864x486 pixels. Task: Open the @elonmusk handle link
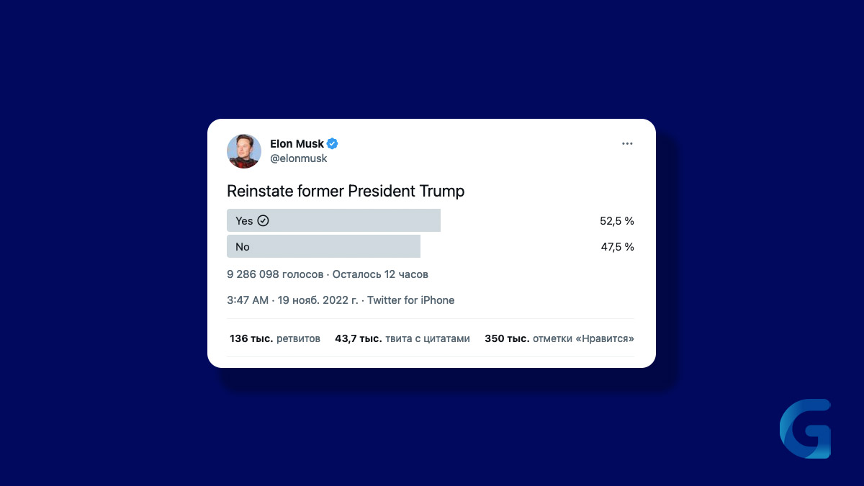298,158
